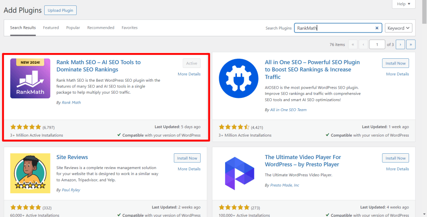Click the Active button for Rank Math
The image size is (427, 217).
click(x=192, y=63)
